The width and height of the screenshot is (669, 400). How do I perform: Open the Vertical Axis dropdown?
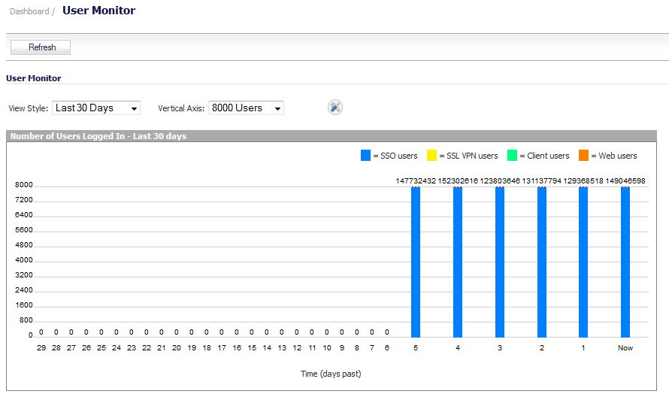(246, 108)
